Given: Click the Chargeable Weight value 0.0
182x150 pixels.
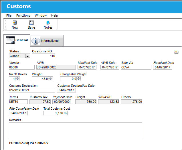Looking at the screenshot, I should [x=68, y=79].
